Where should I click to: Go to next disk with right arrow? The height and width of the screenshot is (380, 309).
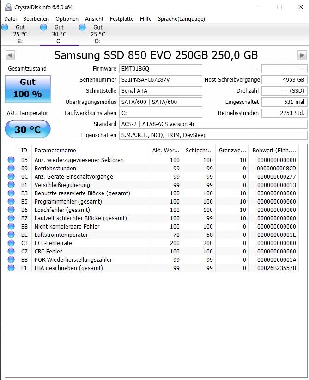[302, 55]
